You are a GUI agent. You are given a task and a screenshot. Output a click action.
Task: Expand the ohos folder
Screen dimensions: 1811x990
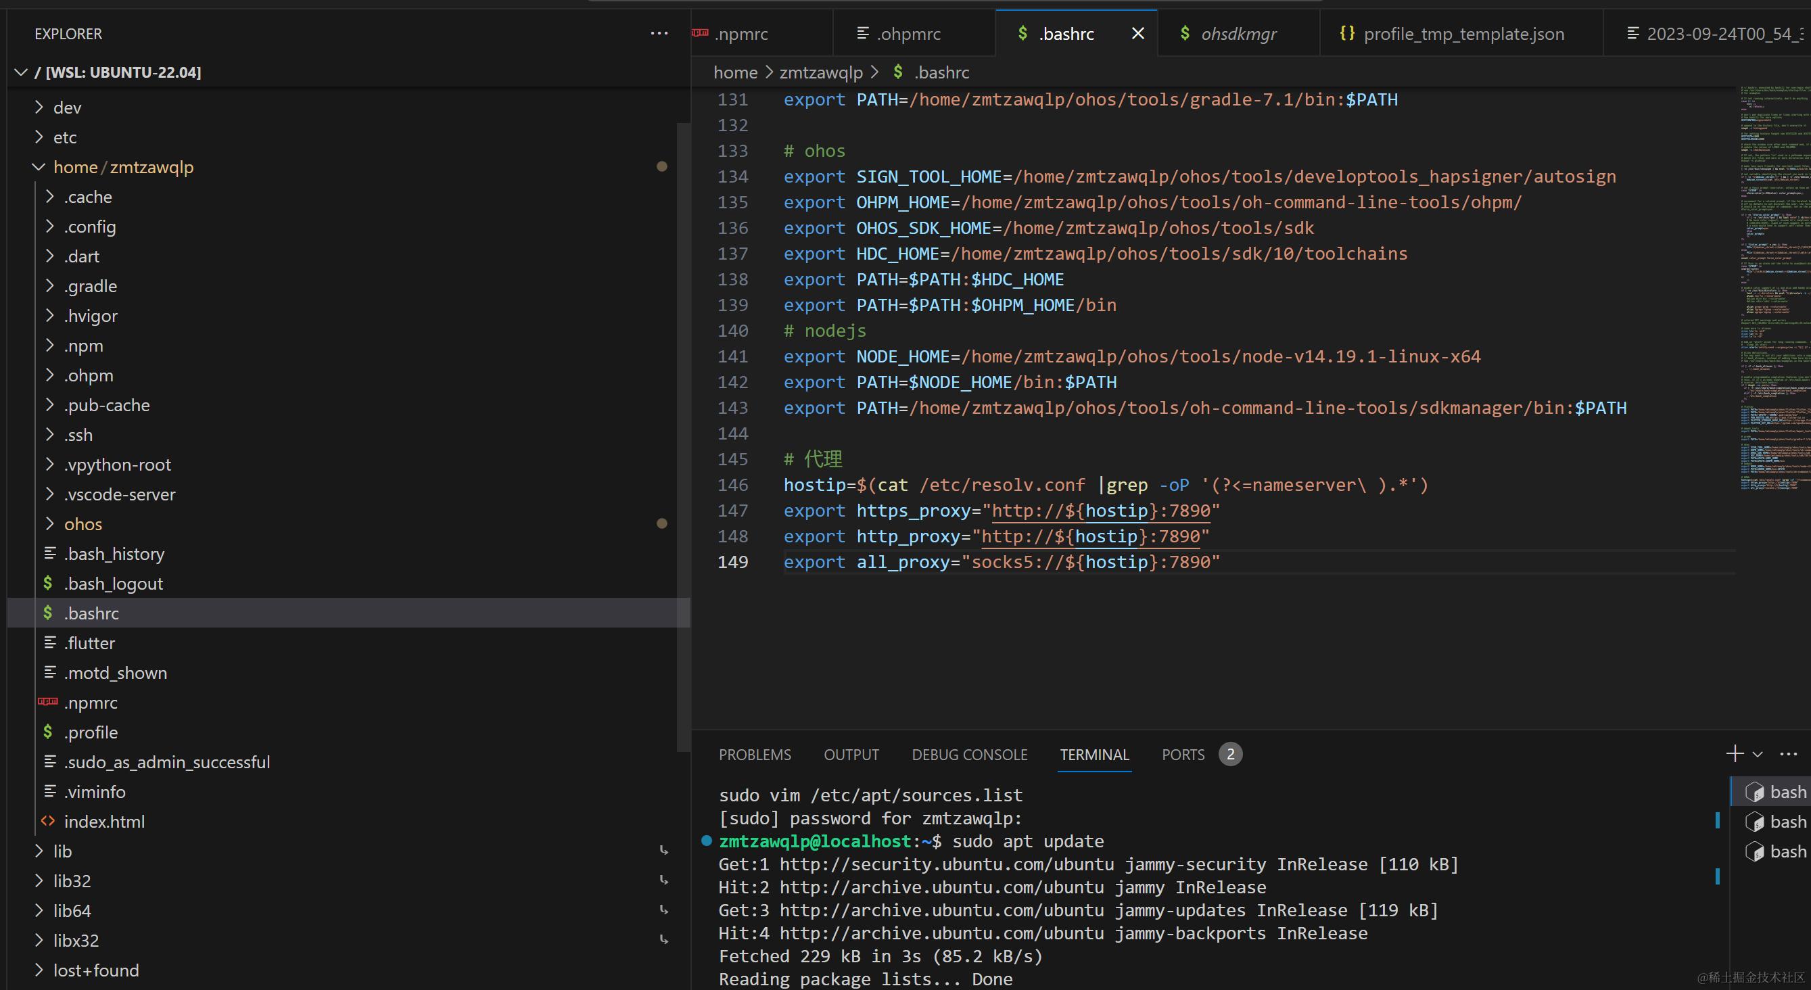(x=83, y=524)
